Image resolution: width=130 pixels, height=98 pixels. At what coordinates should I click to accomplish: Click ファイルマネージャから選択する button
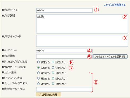tap(110, 57)
